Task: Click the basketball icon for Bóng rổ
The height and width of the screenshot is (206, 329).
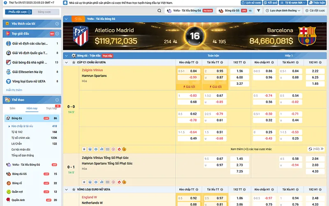Action: click(x=9, y=183)
